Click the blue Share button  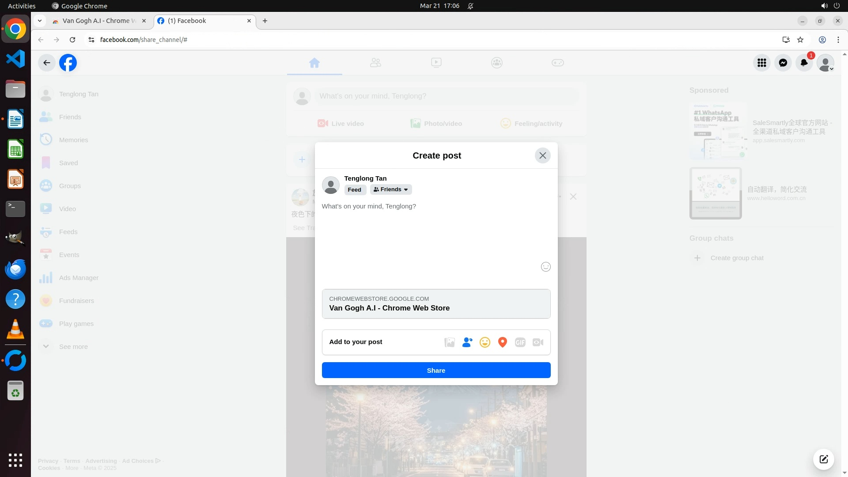click(x=435, y=370)
